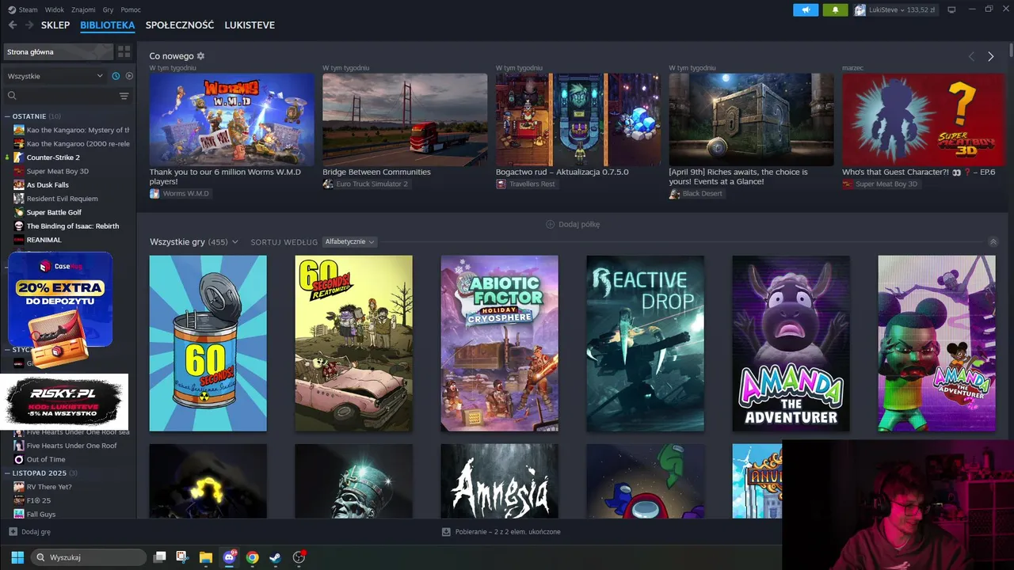Open OBS Studio from taskbar
The image size is (1014, 570).
pyautogui.click(x=299, y=557)
